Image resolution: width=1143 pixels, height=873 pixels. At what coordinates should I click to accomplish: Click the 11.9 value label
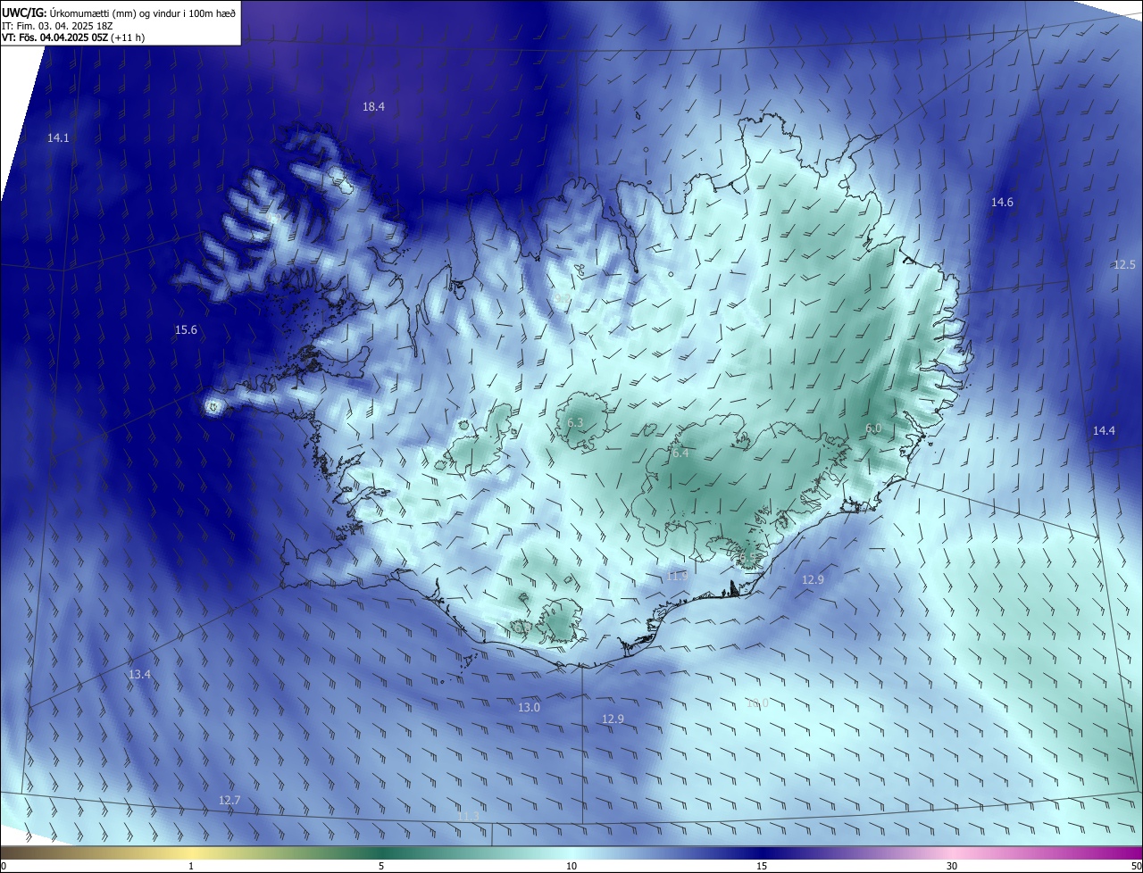pos(678,577)
